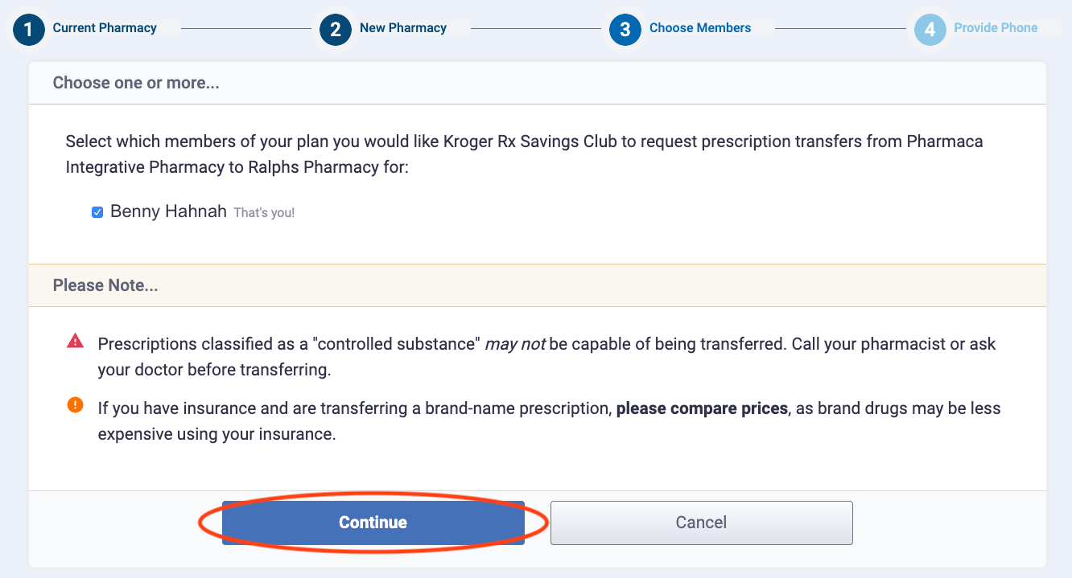Click the bold "please compare prices" text
Viewport: 1072px width, 578px height.
(702, 408)
